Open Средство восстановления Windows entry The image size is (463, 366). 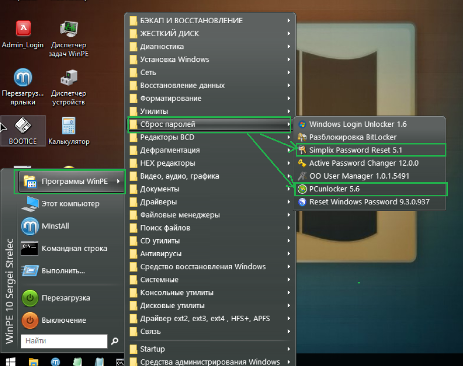pos(210,267)
